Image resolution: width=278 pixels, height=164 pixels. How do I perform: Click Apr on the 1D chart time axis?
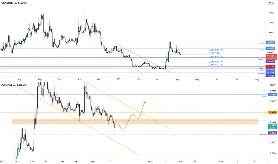[178, 79]
